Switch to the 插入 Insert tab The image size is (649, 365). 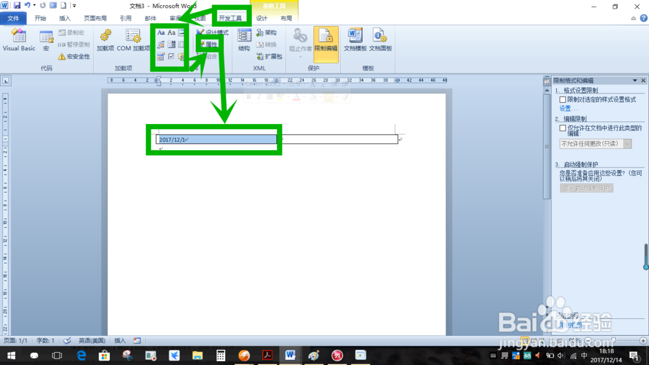pos(64,18)
